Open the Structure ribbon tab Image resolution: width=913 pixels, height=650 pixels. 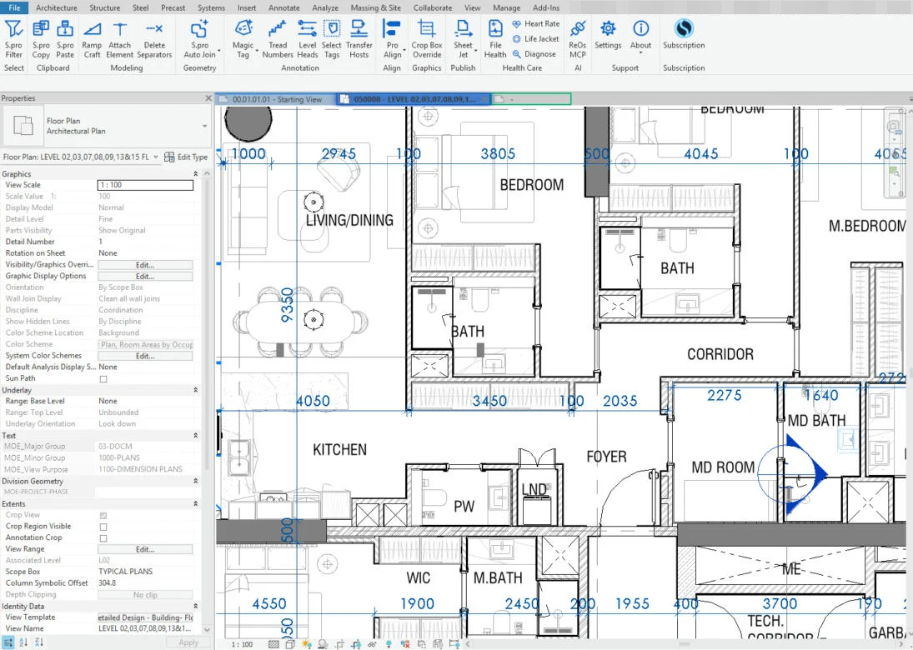click(105, 7)
